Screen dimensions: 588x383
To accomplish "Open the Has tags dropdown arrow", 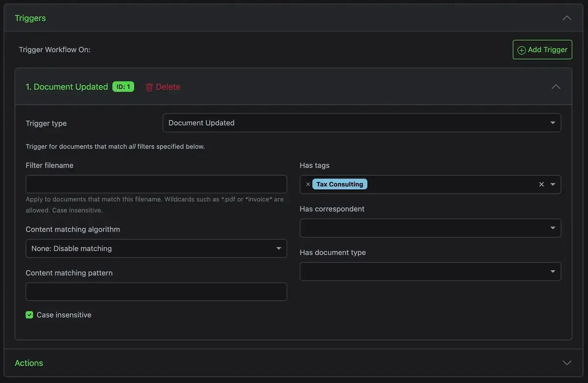I will coord(553,184).
